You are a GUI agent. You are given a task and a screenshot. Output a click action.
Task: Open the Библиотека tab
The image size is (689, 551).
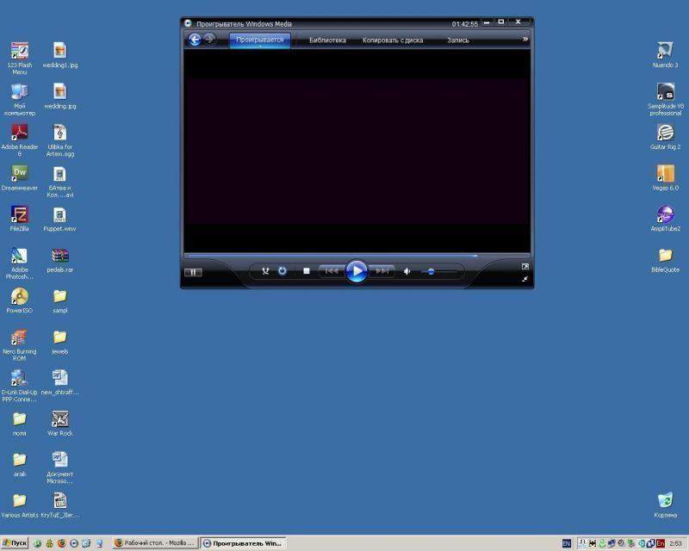pos(327,40)
